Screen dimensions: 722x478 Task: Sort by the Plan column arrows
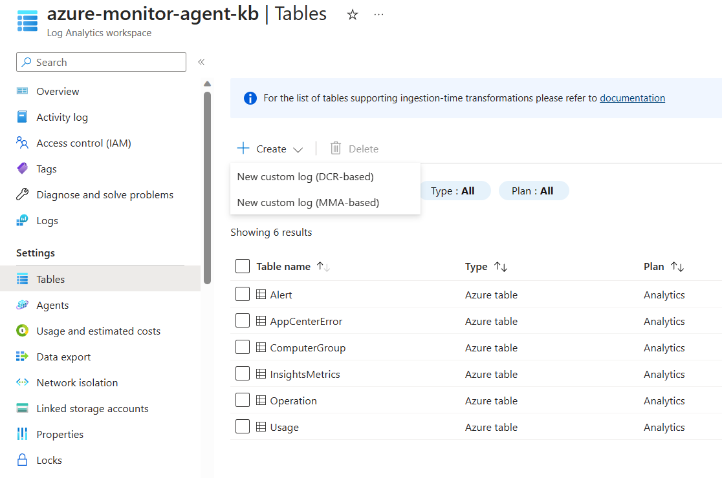tap(677, 267)
